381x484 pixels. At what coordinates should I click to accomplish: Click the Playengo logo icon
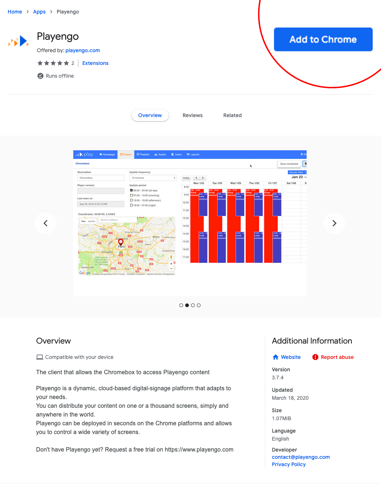(19, 41)
